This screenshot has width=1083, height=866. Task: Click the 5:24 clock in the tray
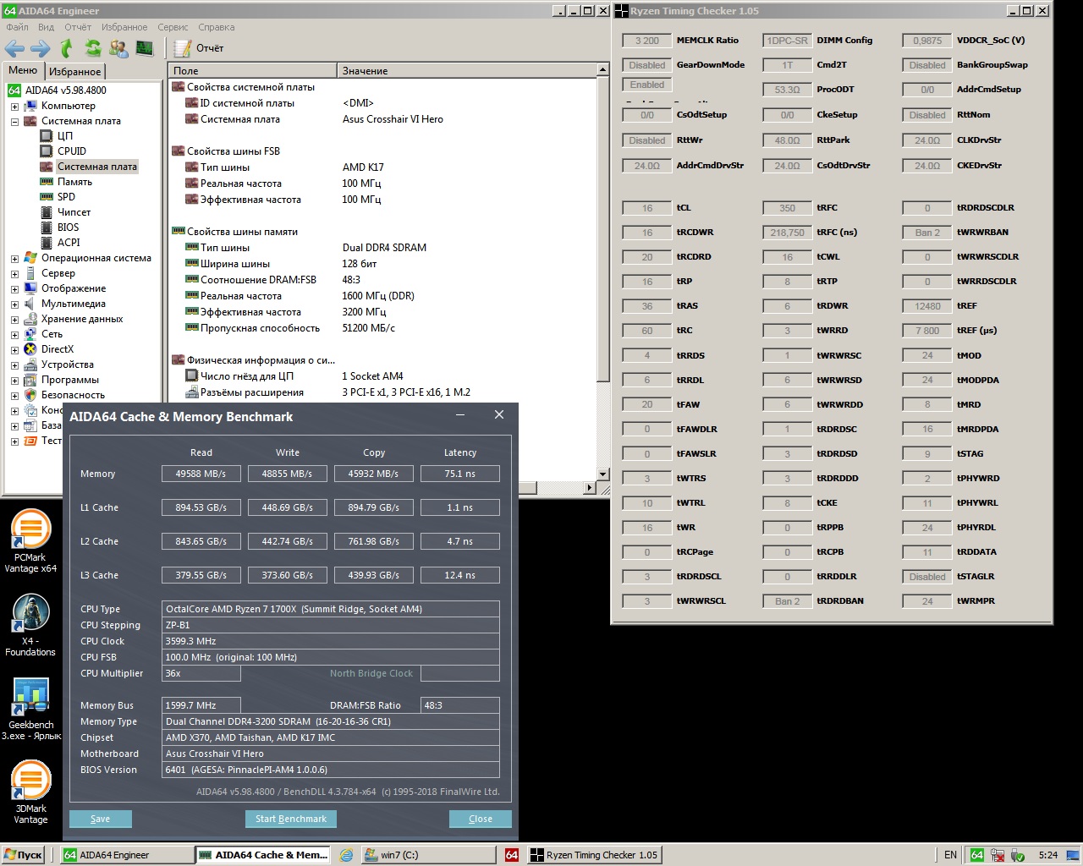[x=1048, y=855]
